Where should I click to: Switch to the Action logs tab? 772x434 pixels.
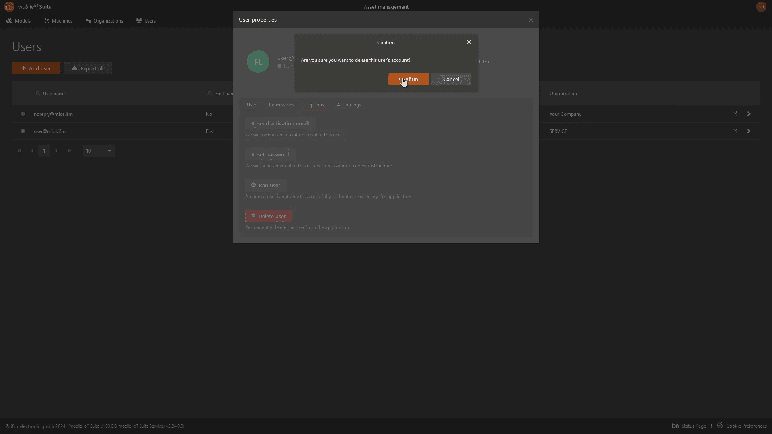(349, 105)
